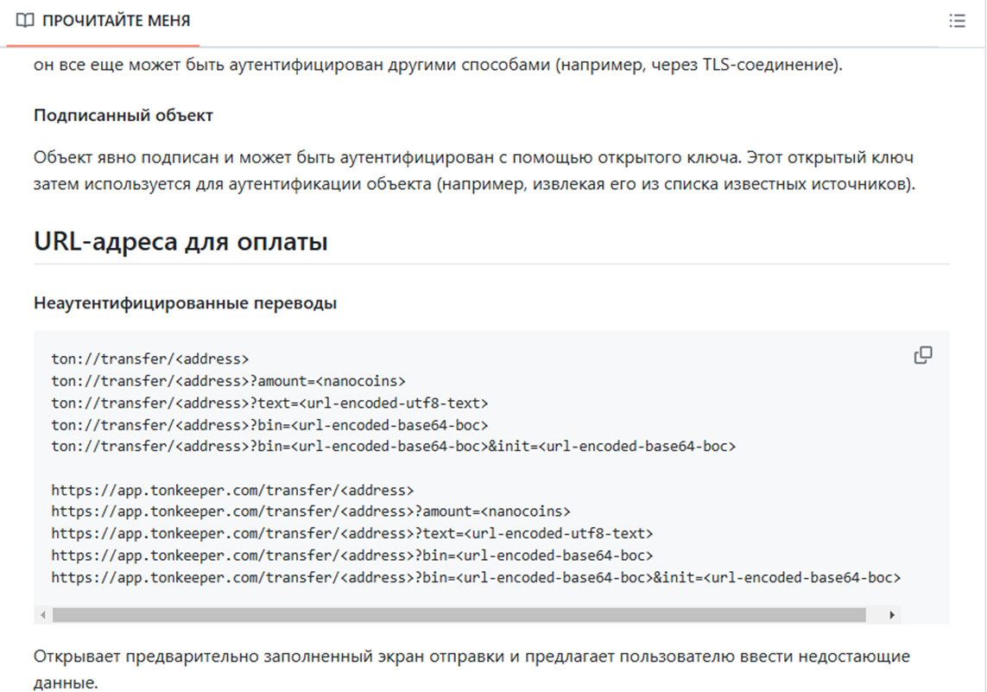Click the code block's right scroll arrow
Viewport: 987px width, 692px height.
(x=892, y=615)
